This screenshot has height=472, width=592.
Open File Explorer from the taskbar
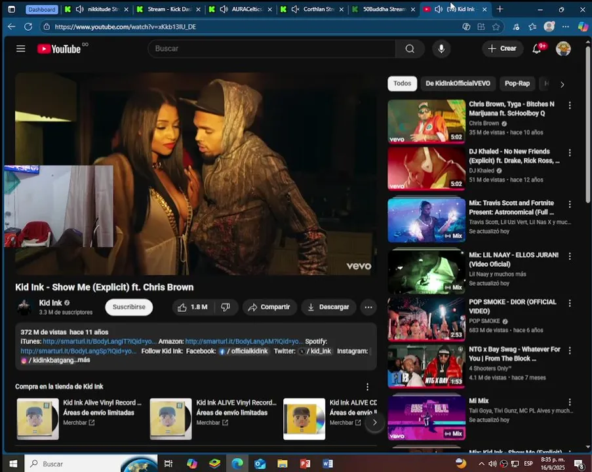click(x=283, y=463)
